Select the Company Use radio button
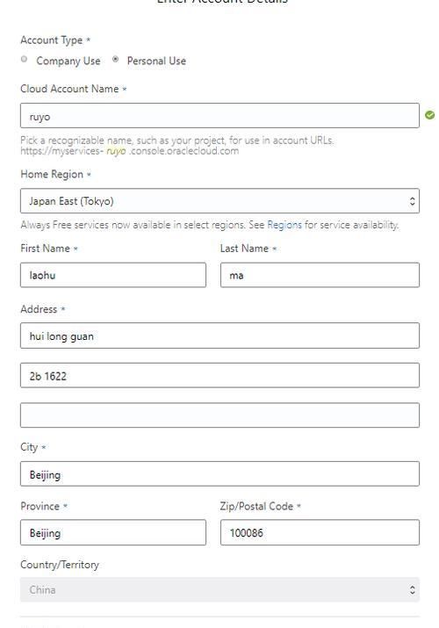Screen dimensions: 439x628 coord(24,59)
